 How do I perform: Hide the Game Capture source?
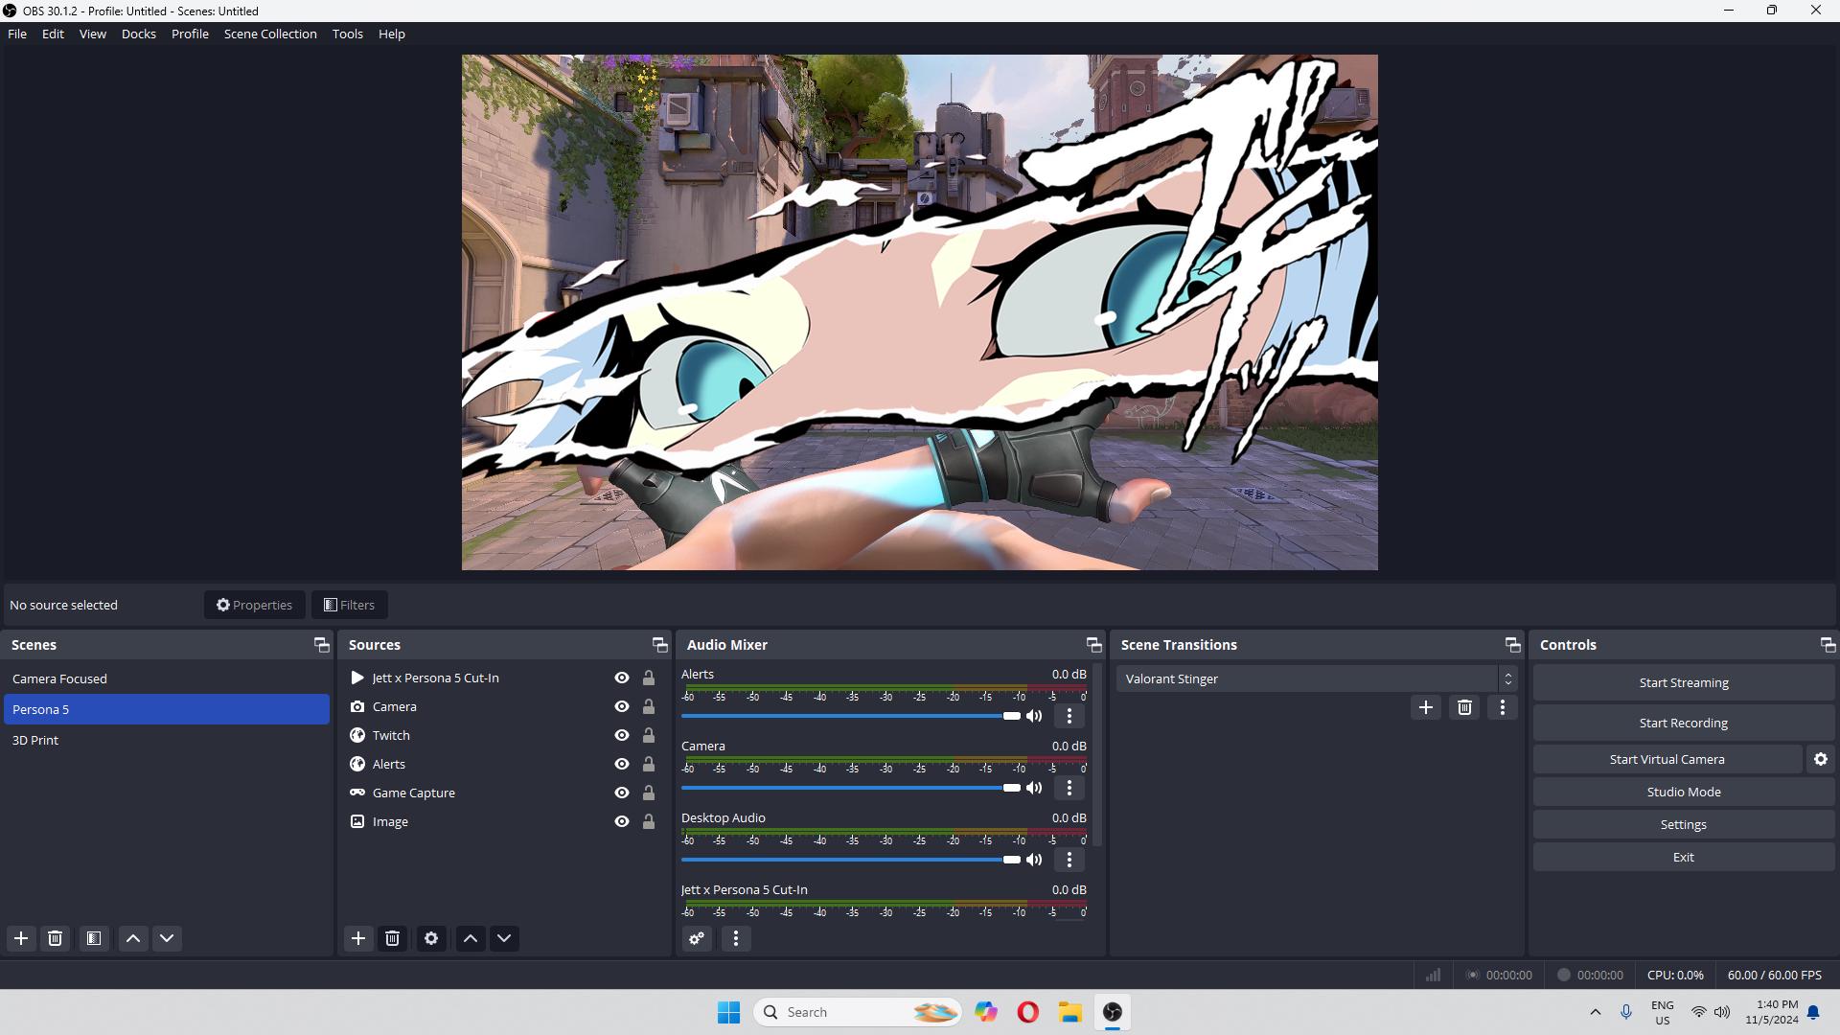click(621, 792)
